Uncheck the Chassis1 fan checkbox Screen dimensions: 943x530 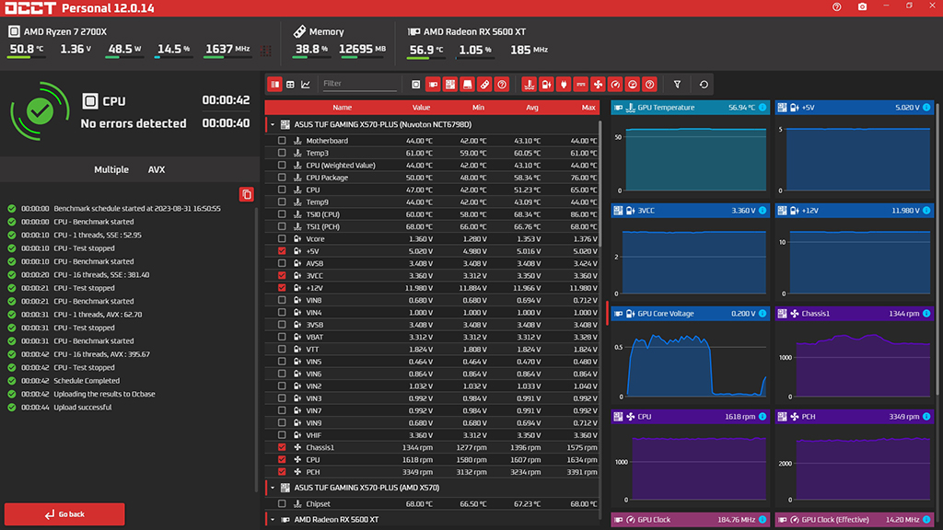tap(282, 447)
